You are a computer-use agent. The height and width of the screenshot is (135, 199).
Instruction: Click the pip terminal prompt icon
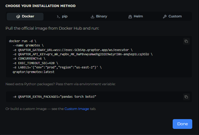(x=58, y=16)
